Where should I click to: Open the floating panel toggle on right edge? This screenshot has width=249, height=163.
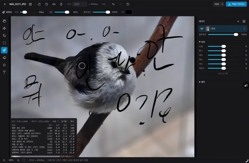click(246, 85)
